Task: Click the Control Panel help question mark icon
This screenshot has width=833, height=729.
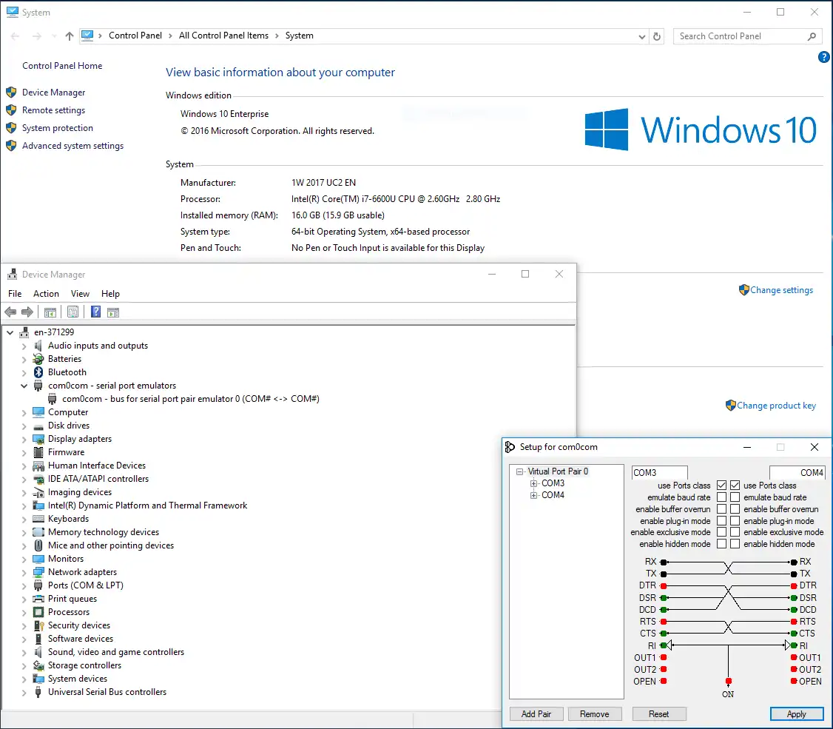Action: point(824,57)
